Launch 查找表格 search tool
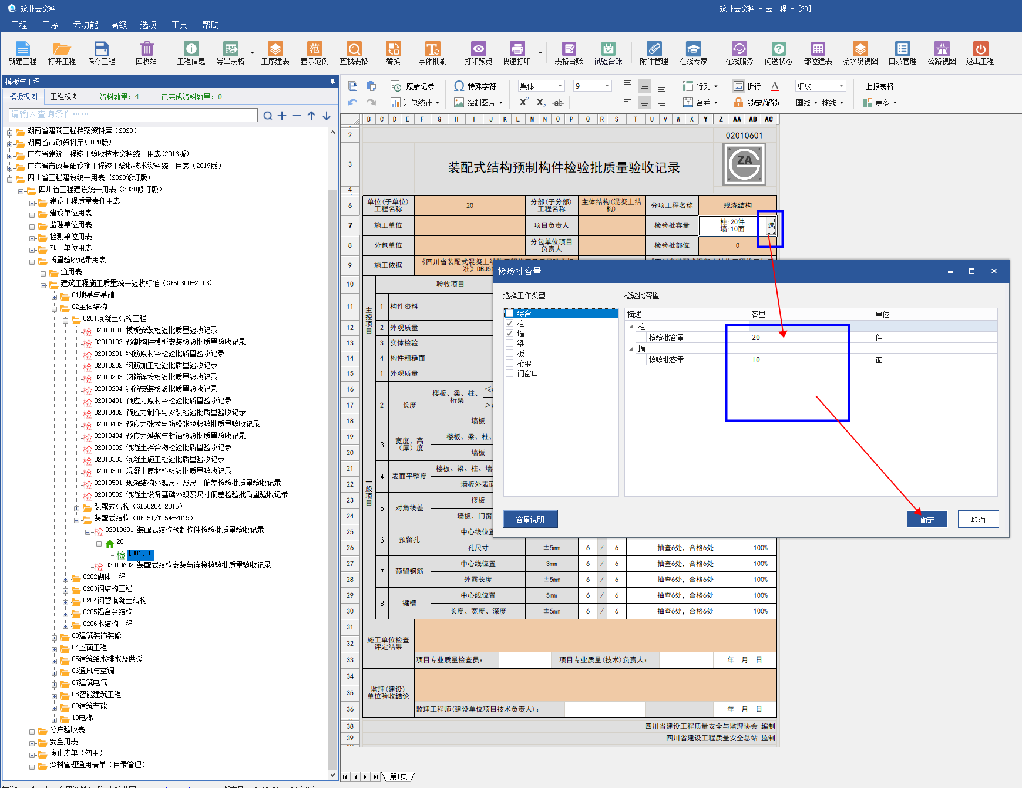Screen dimensions: 1022x788 tap(354, 53)
